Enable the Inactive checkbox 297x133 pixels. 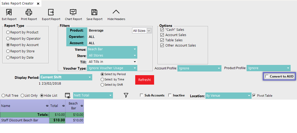click(x=170, y=95)
